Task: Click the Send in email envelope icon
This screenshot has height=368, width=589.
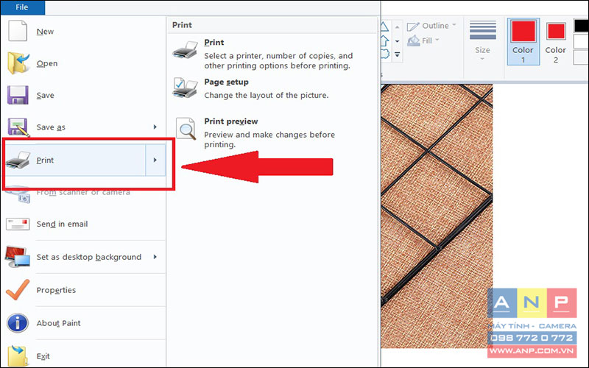Action: click(x=18, y=224)
